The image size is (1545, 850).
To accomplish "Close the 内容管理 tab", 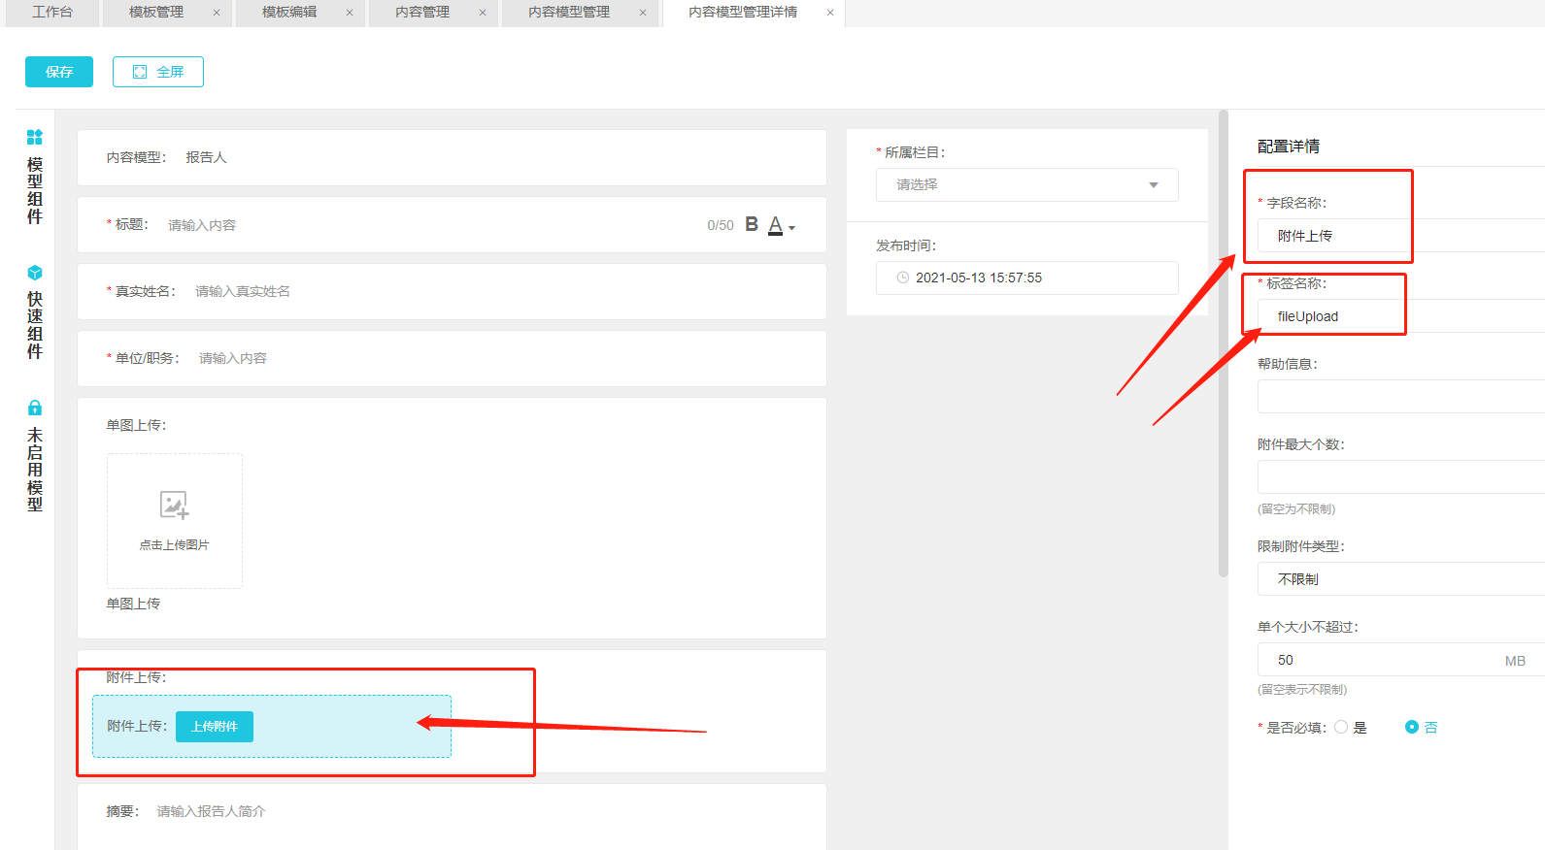I will pos(483,13).
